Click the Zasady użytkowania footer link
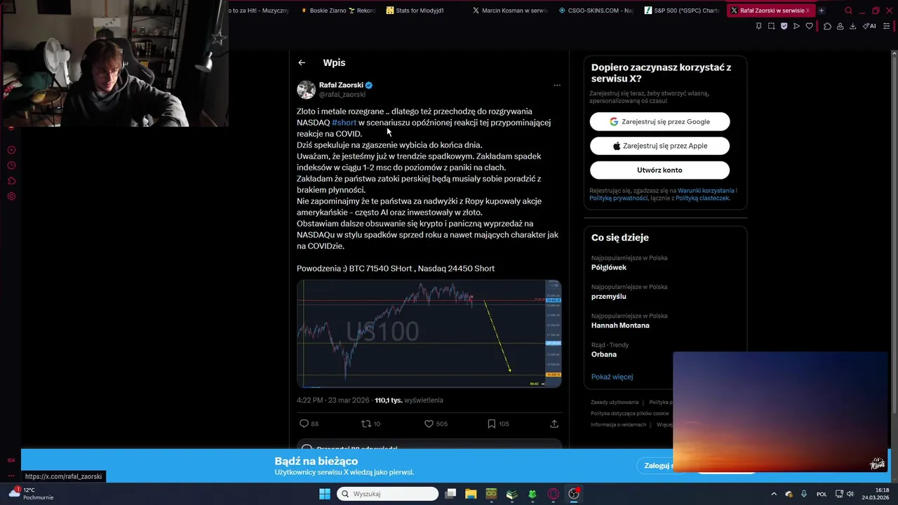The width and height of the screenshot is (898, 505). click(615, 403)
